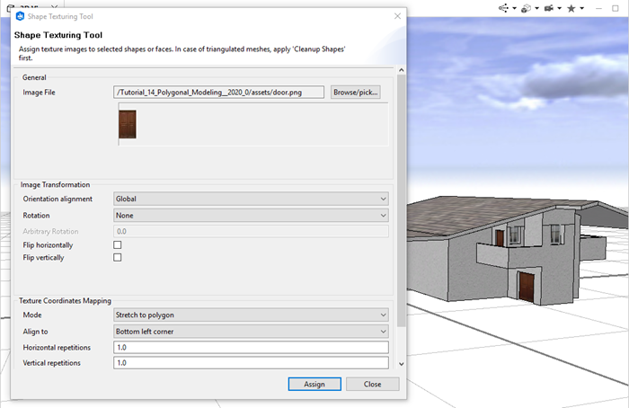
Task: Click the view settings cube icon
Action: 527,8
